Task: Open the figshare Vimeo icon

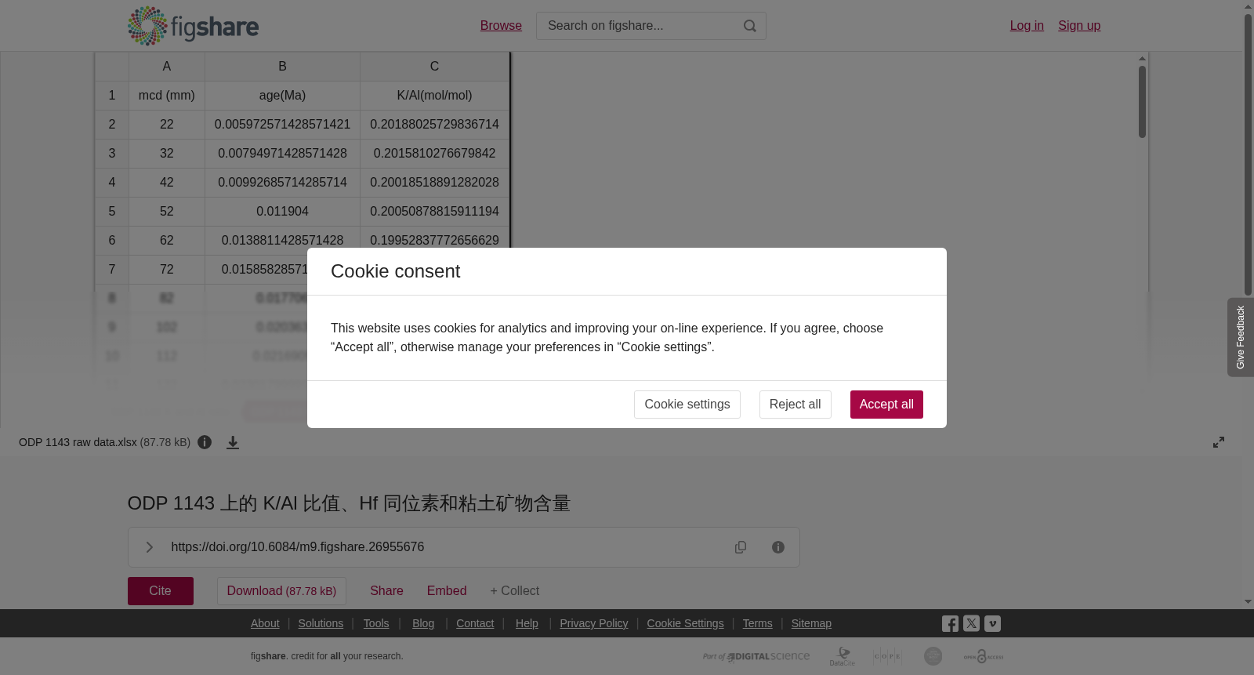Action: (992, 624)
